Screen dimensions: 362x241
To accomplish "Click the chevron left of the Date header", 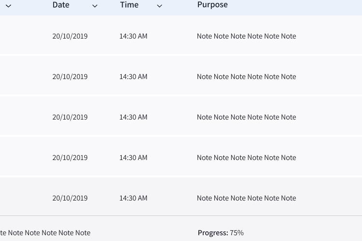I will coord(8,6).
